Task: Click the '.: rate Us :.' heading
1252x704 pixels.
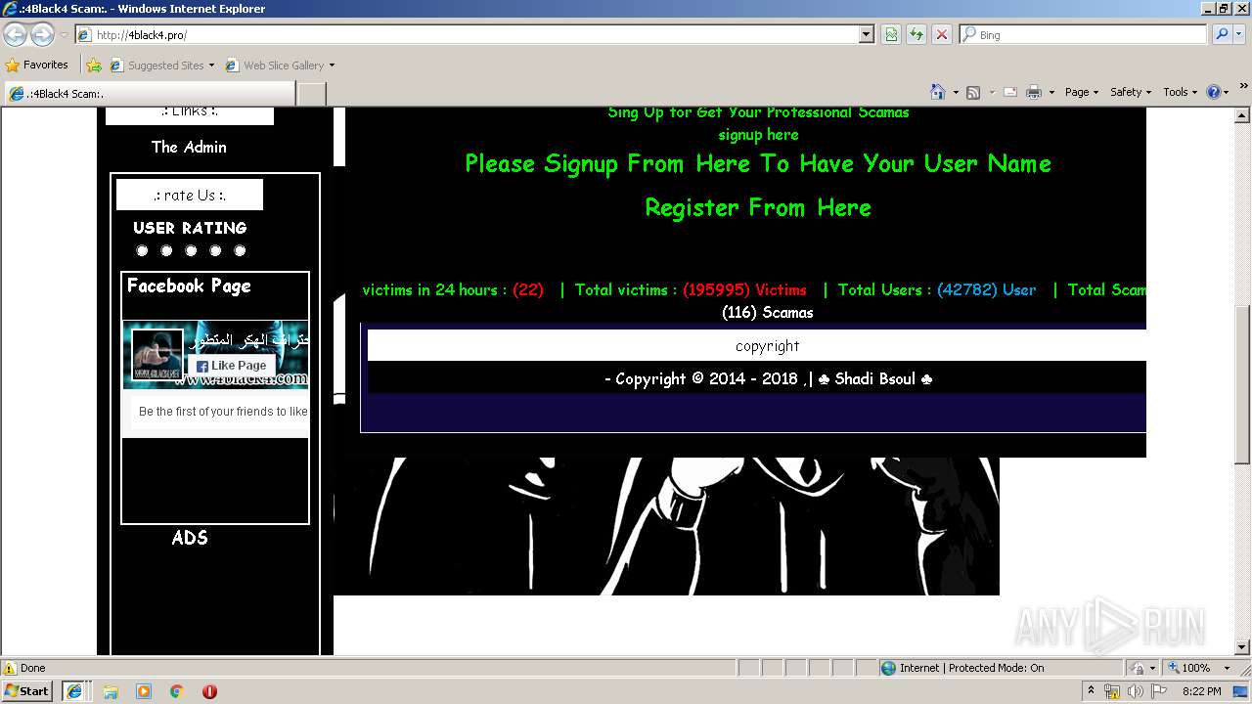Action: click(x=190, y=195)
